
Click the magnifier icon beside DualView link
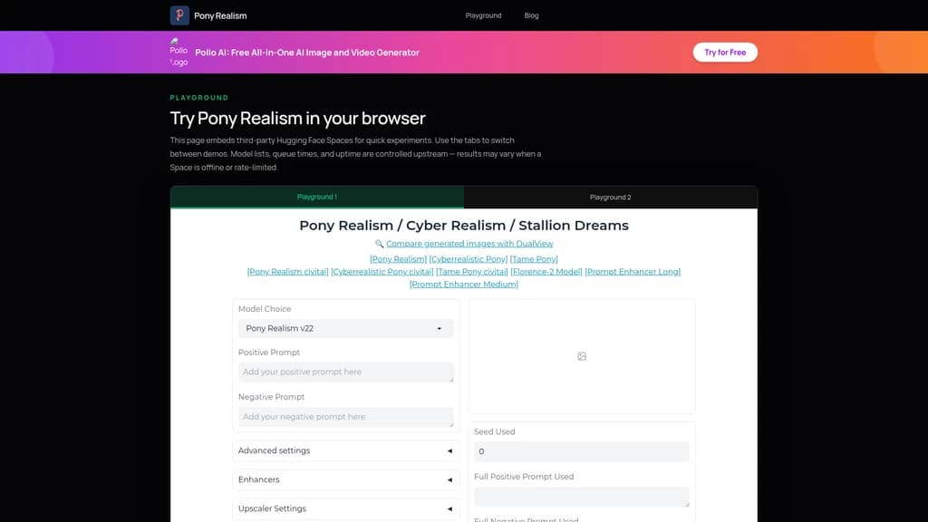click(x=380, y=244)
